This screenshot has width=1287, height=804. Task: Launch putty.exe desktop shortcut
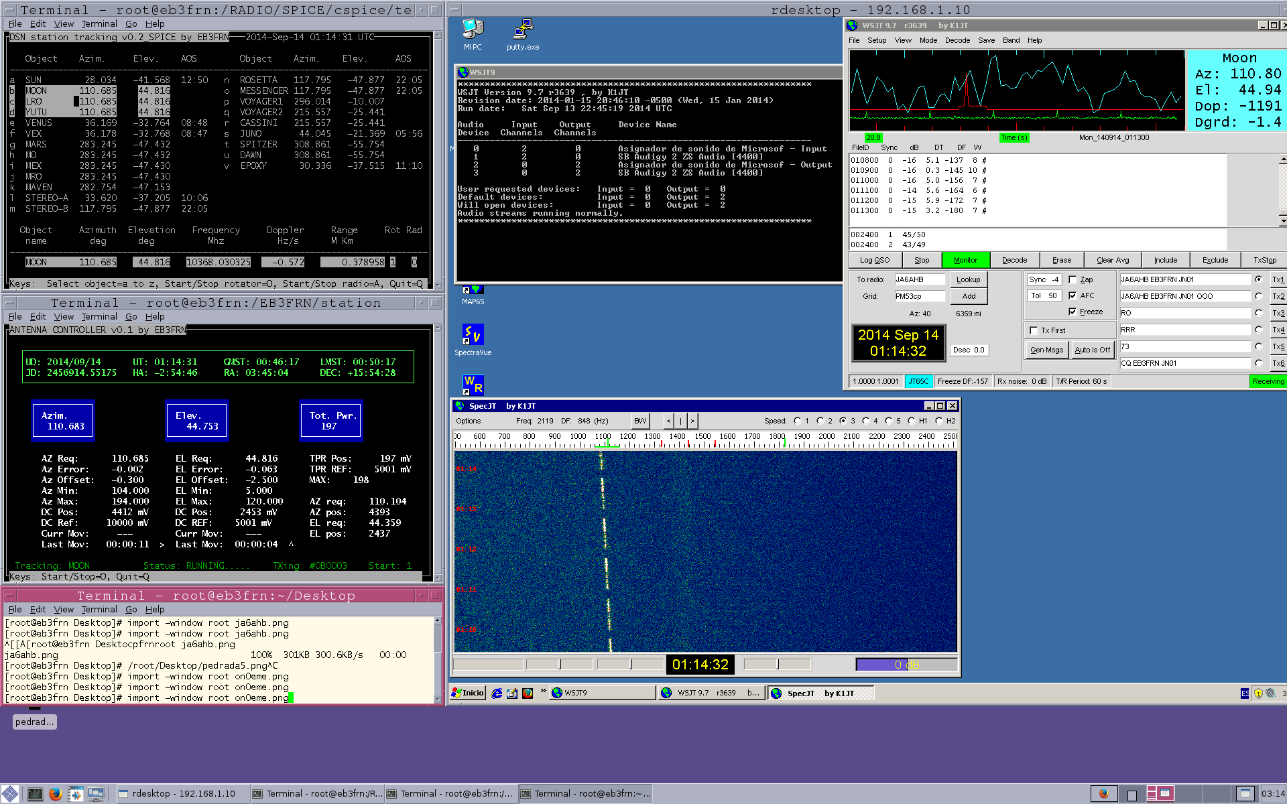pyautogui.click(x=523, y=31)
